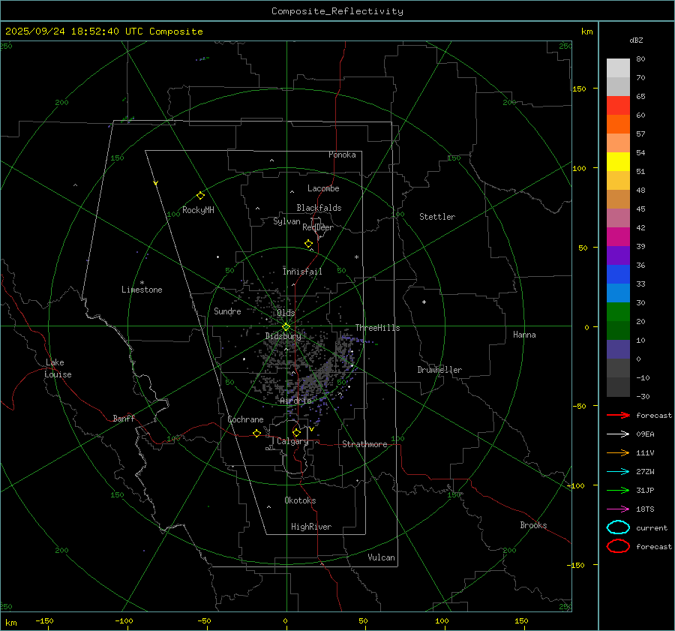The image size is (675, 631).
Task: Pick the yellow swatch on dBZ scale
Action: 618,162
